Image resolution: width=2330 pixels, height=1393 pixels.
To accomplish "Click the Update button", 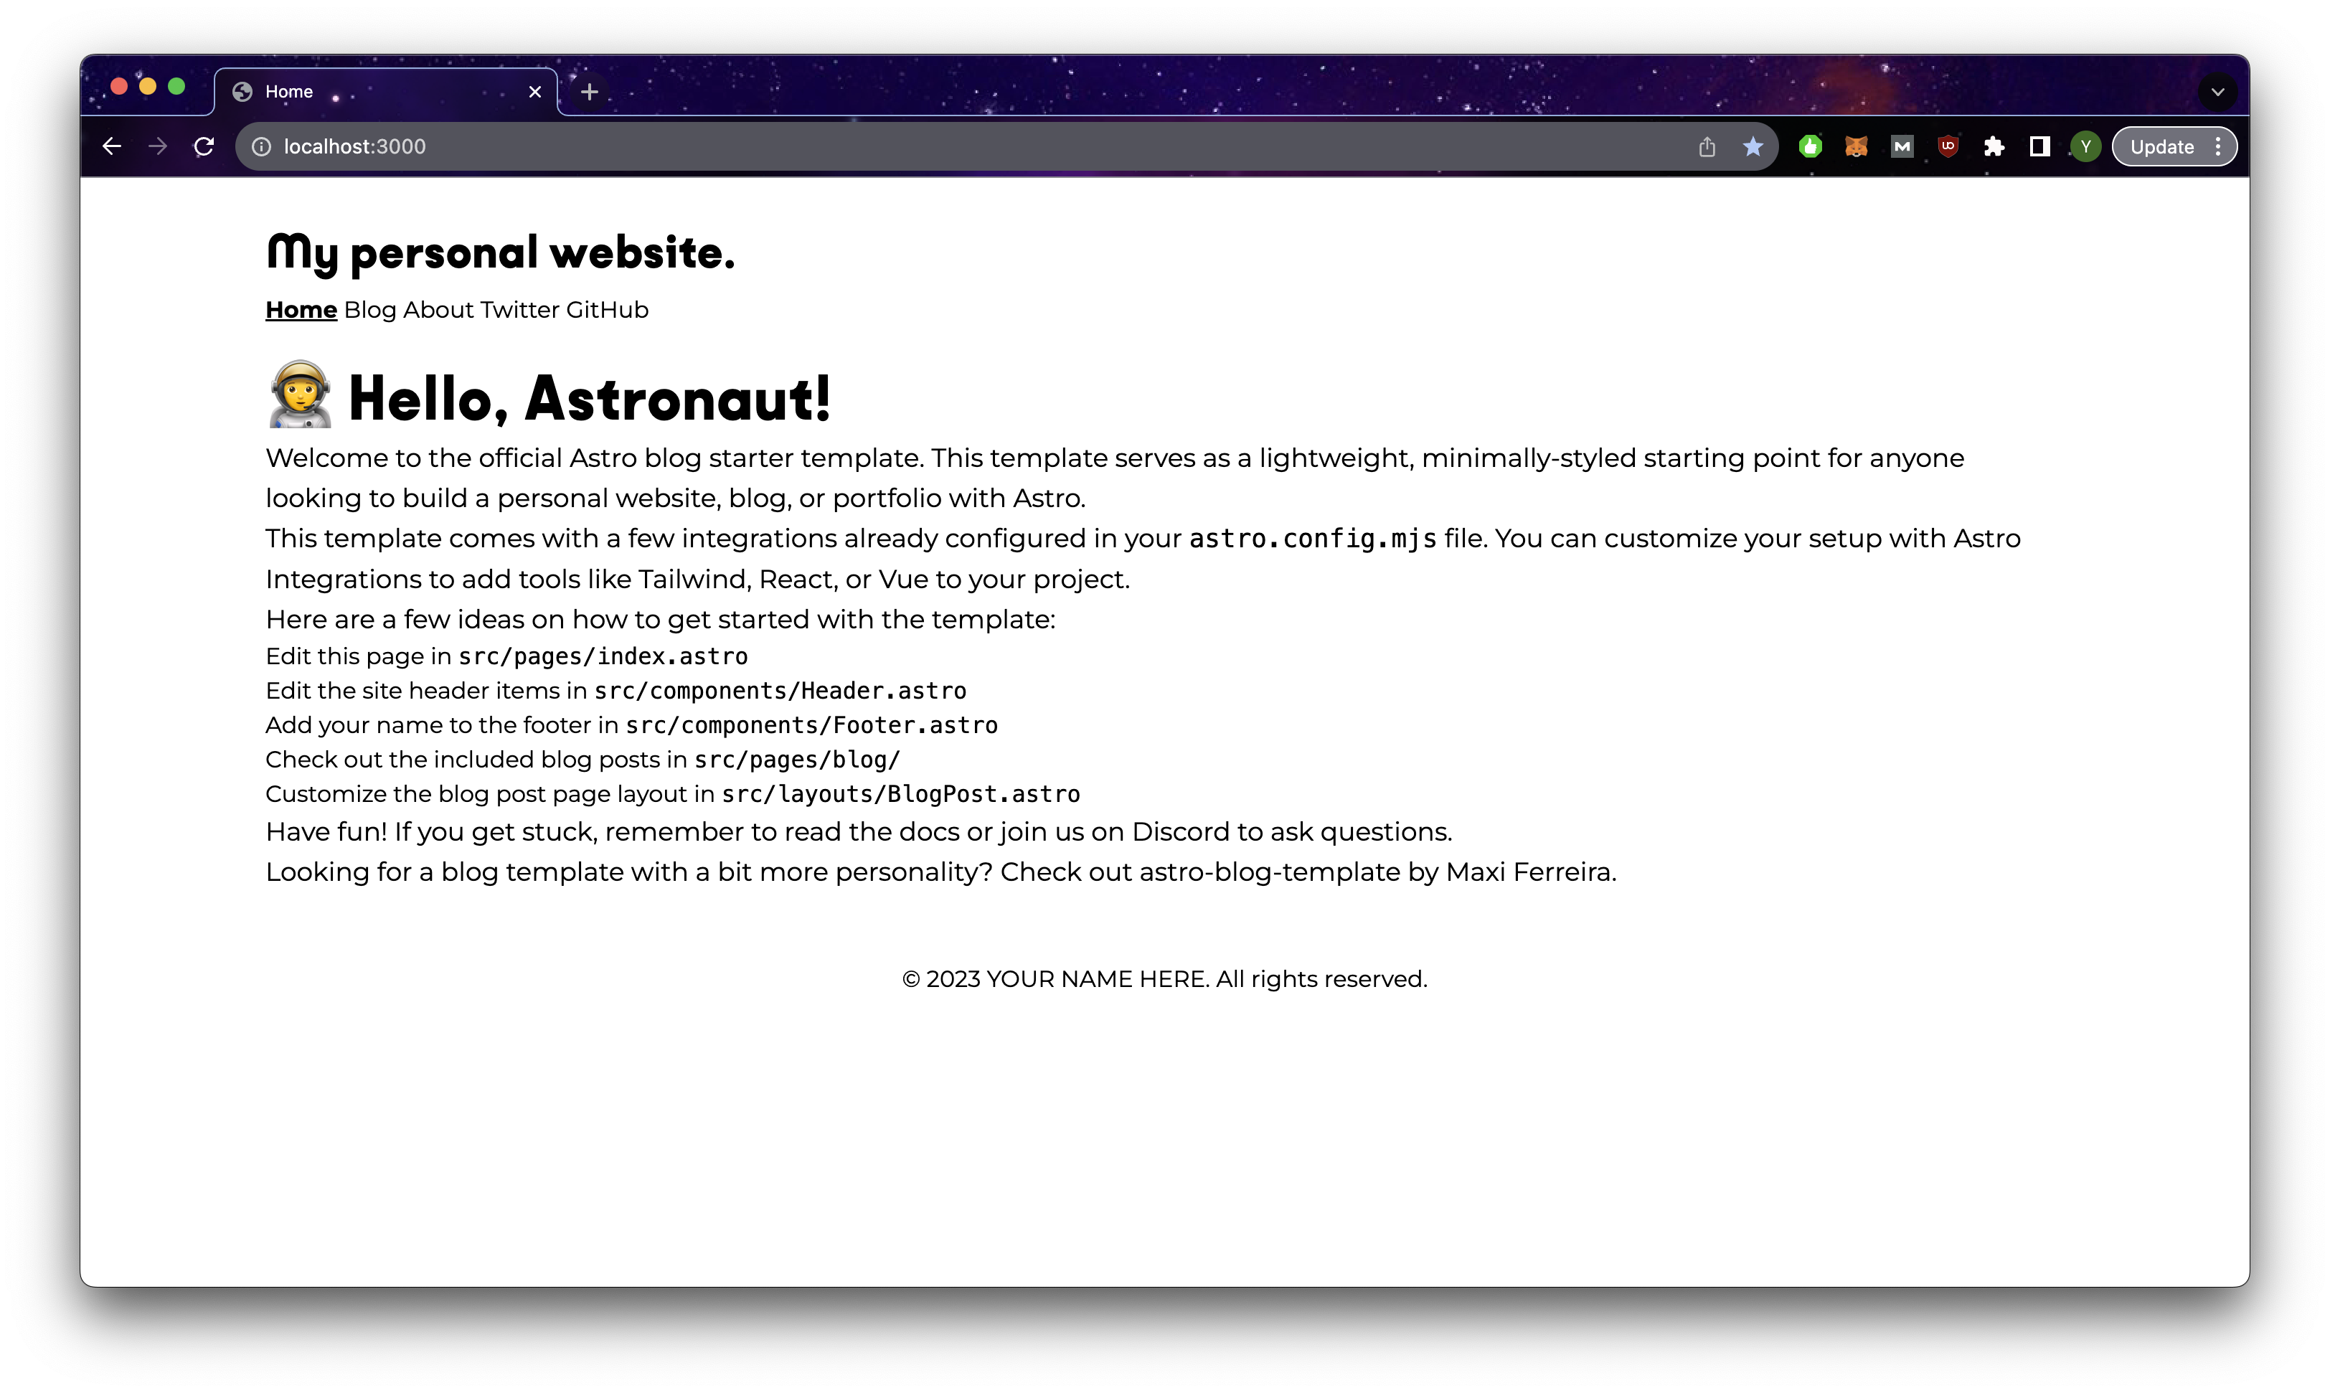I will click(2161, 146).
